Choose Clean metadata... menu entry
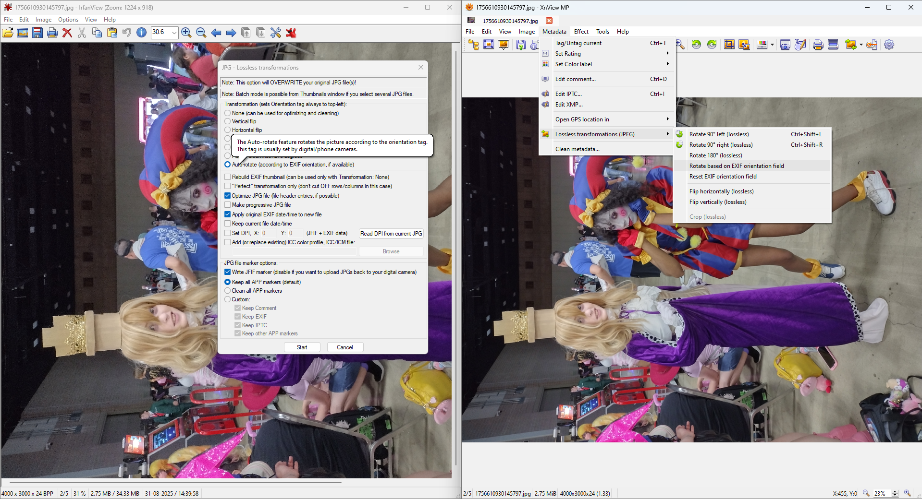The image size is (922, 499). tap(607, 149)
